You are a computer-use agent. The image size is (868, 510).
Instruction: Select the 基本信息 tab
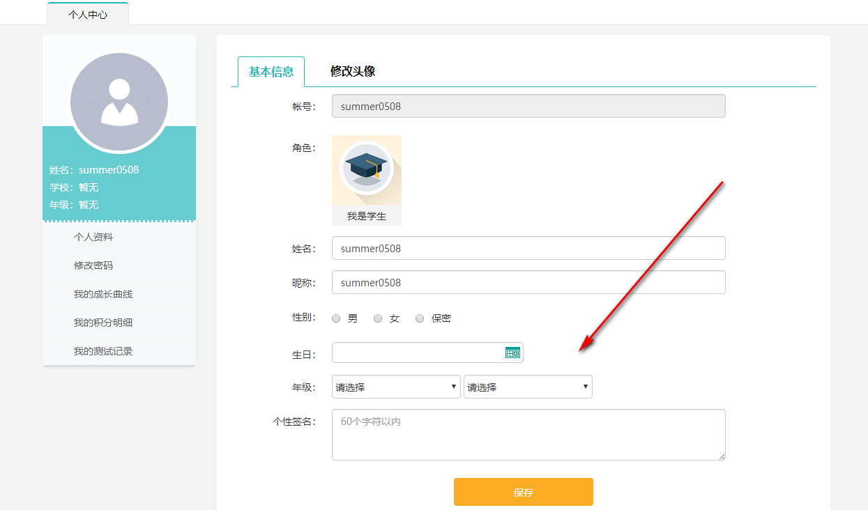point(271,71)
